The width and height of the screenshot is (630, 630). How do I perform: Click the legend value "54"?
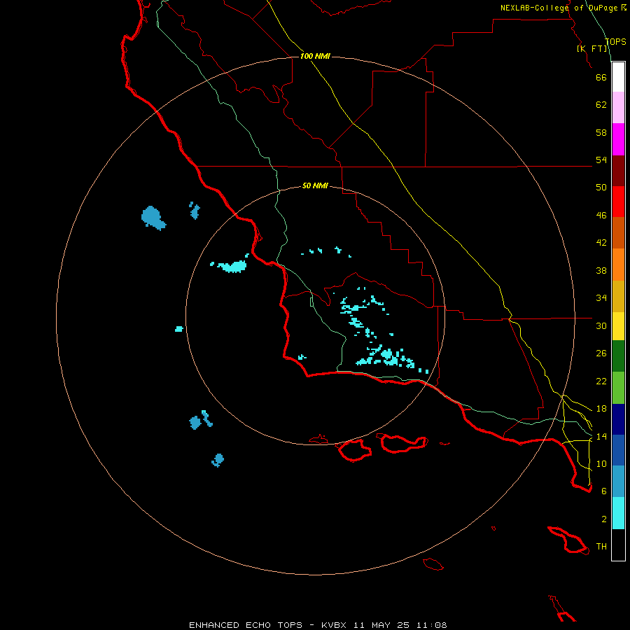(601, 160)
